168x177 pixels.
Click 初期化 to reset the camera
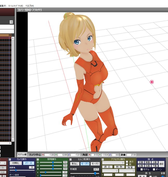pyautogui.click(x=16, y=163)
